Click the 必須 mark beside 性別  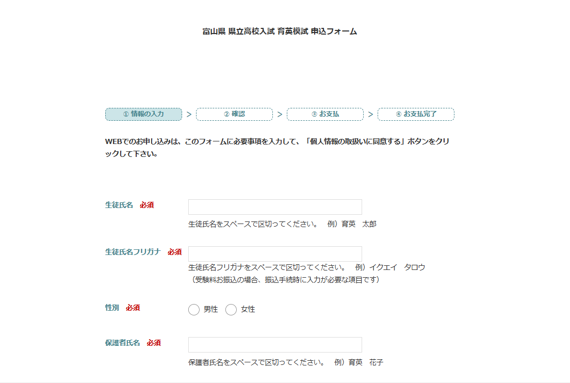point(133,308)
